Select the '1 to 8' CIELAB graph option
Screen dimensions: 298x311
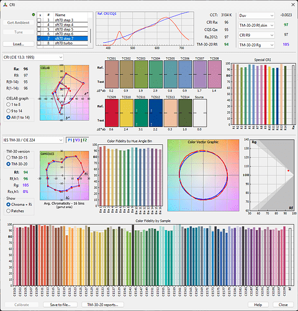tap(8, 104)
